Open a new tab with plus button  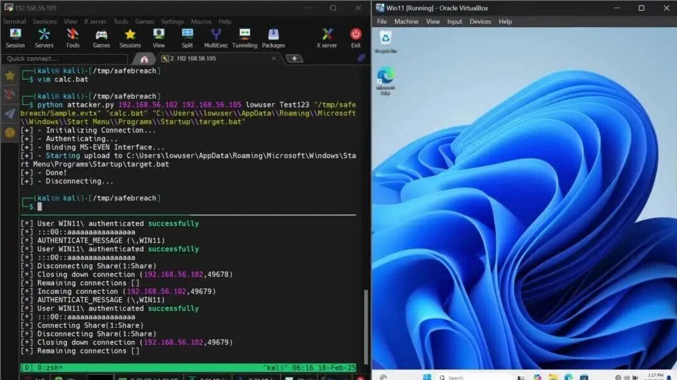294,58
